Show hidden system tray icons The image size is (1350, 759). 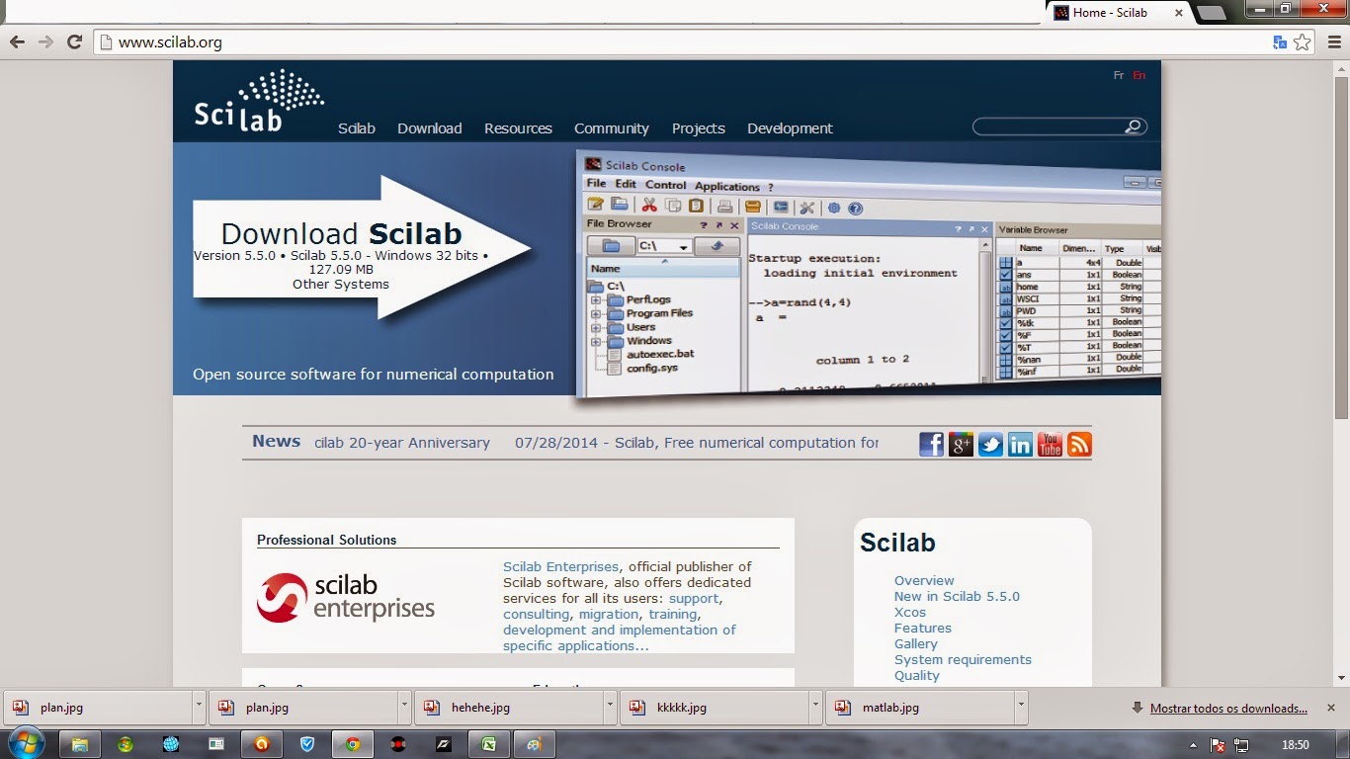(x=1194, y=745)
